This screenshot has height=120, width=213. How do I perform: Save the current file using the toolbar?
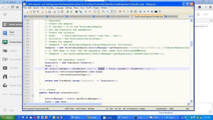point(34,12)
